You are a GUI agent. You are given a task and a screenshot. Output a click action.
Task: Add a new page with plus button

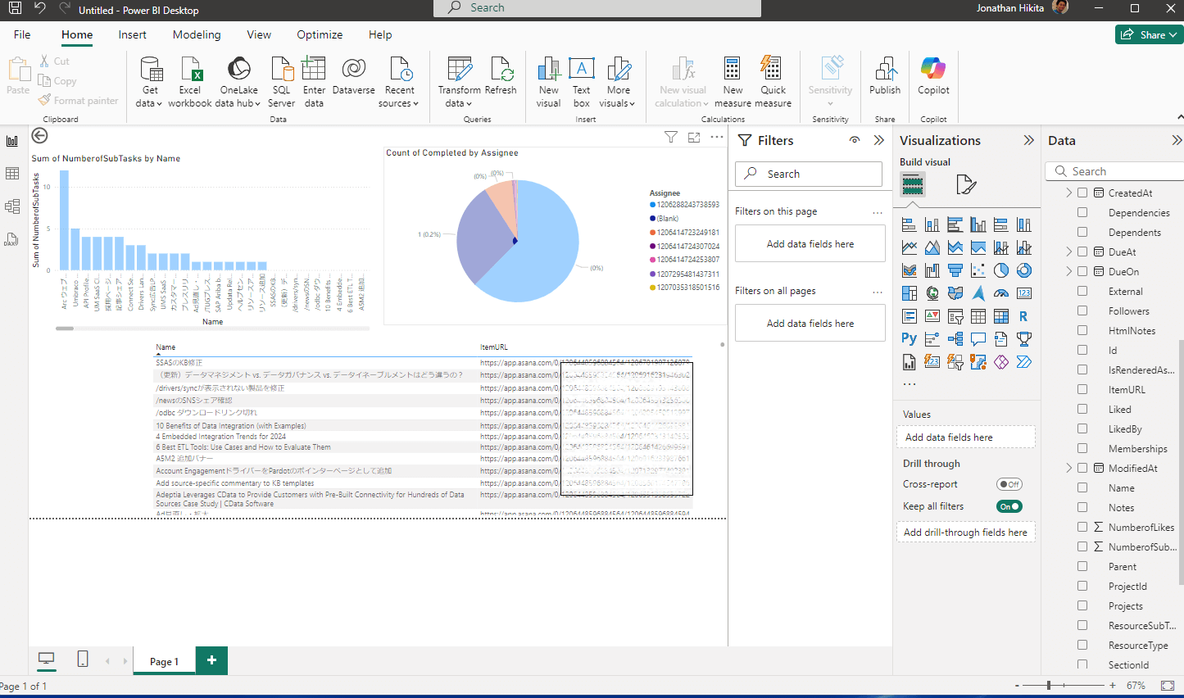pyautogui.click(x=211, y=660)
